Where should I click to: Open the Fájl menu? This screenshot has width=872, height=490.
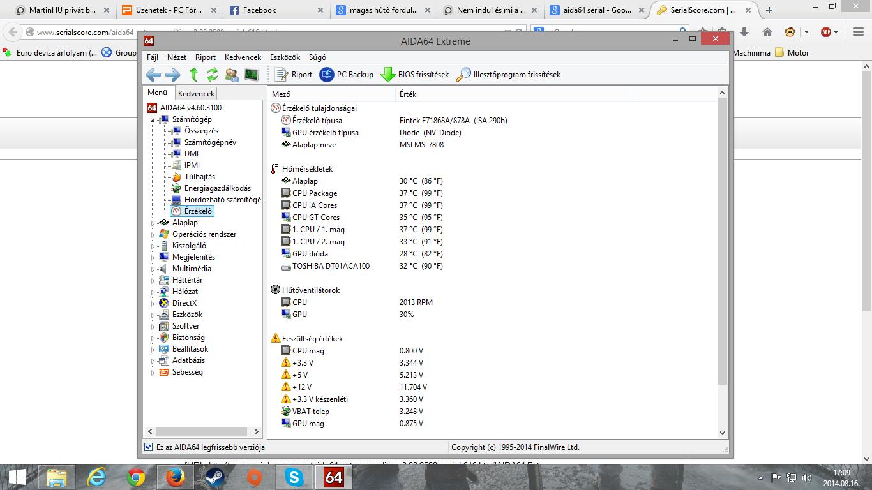click(x=153, y=57)
